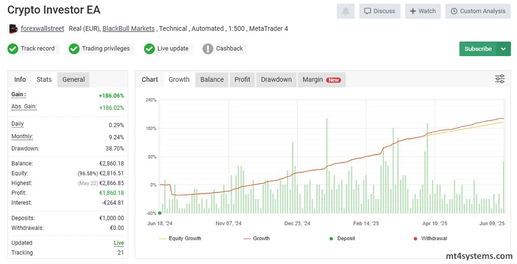Screen dimensions: 517x264
Task: Open forexwallstreet profile link
Action: (42, 29)
